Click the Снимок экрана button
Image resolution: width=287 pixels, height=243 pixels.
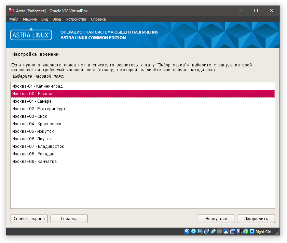29,219
